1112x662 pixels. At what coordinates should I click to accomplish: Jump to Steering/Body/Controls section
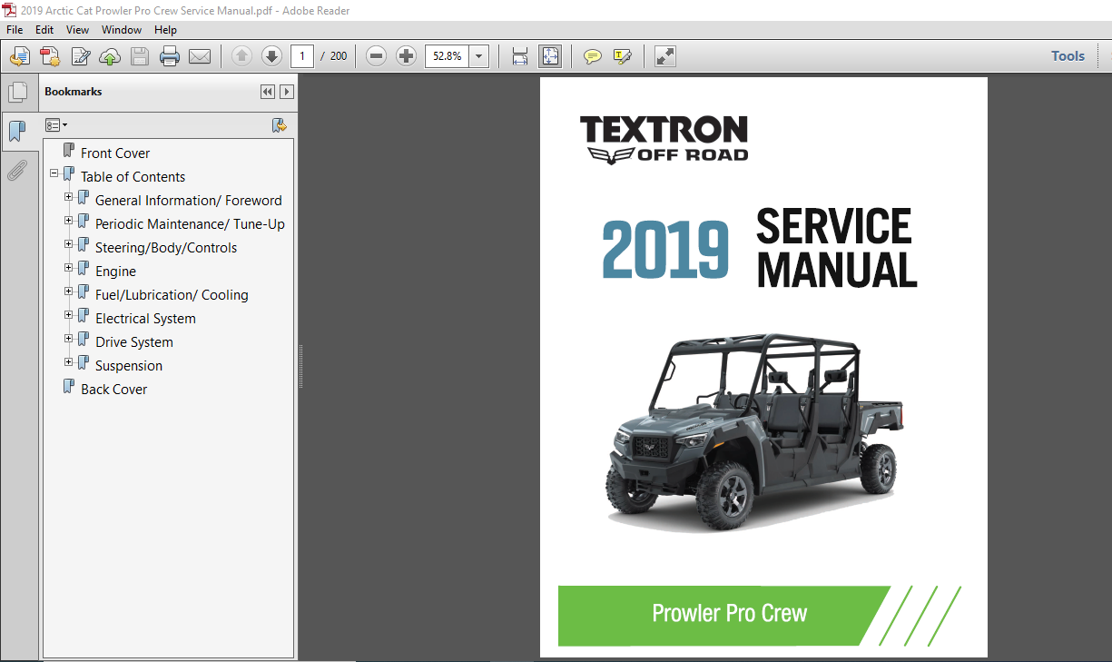pos(166,248)
